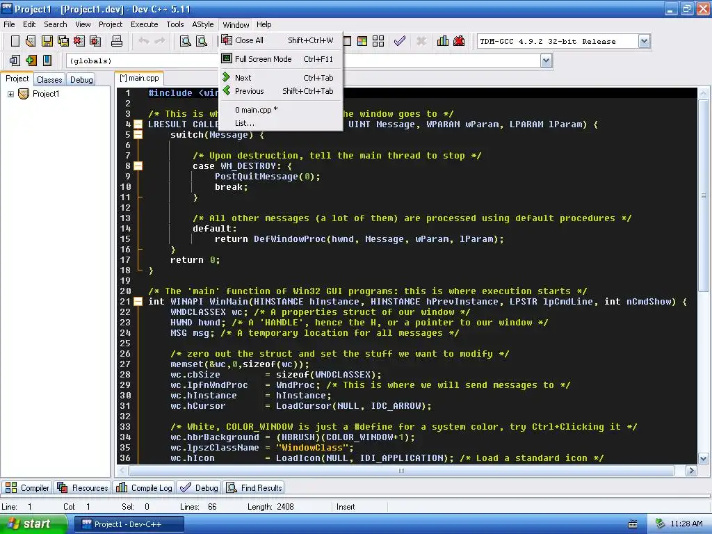Click the Goto Bookmarks blue icon

point(47,60)
